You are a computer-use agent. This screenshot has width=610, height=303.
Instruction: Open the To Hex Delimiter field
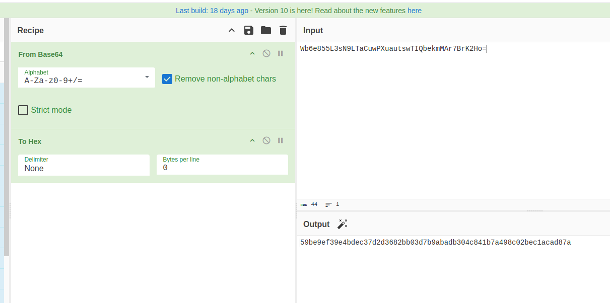(x=84, y=165)
